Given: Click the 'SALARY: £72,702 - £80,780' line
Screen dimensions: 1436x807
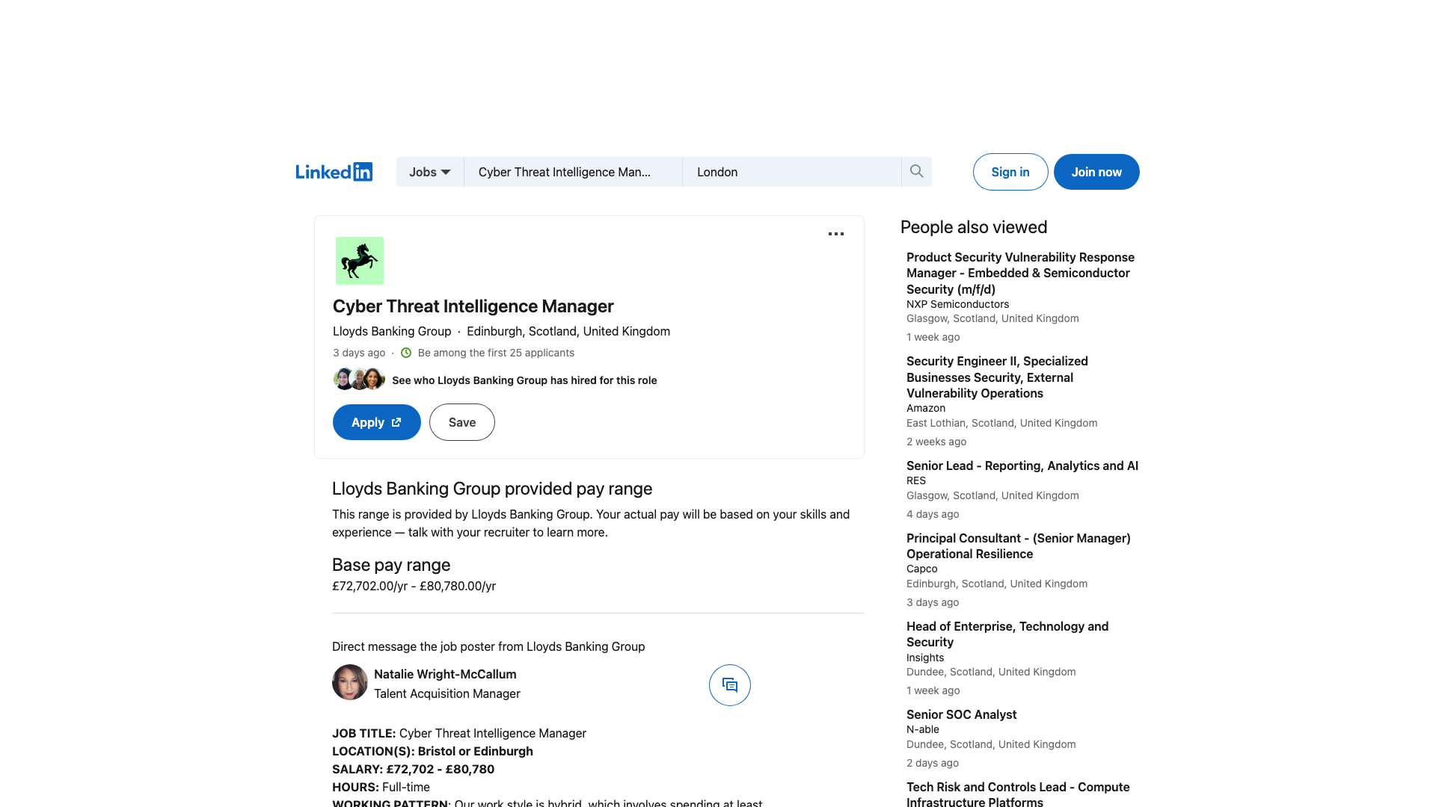Looking at the screenshot, I should tap(413, 769).
